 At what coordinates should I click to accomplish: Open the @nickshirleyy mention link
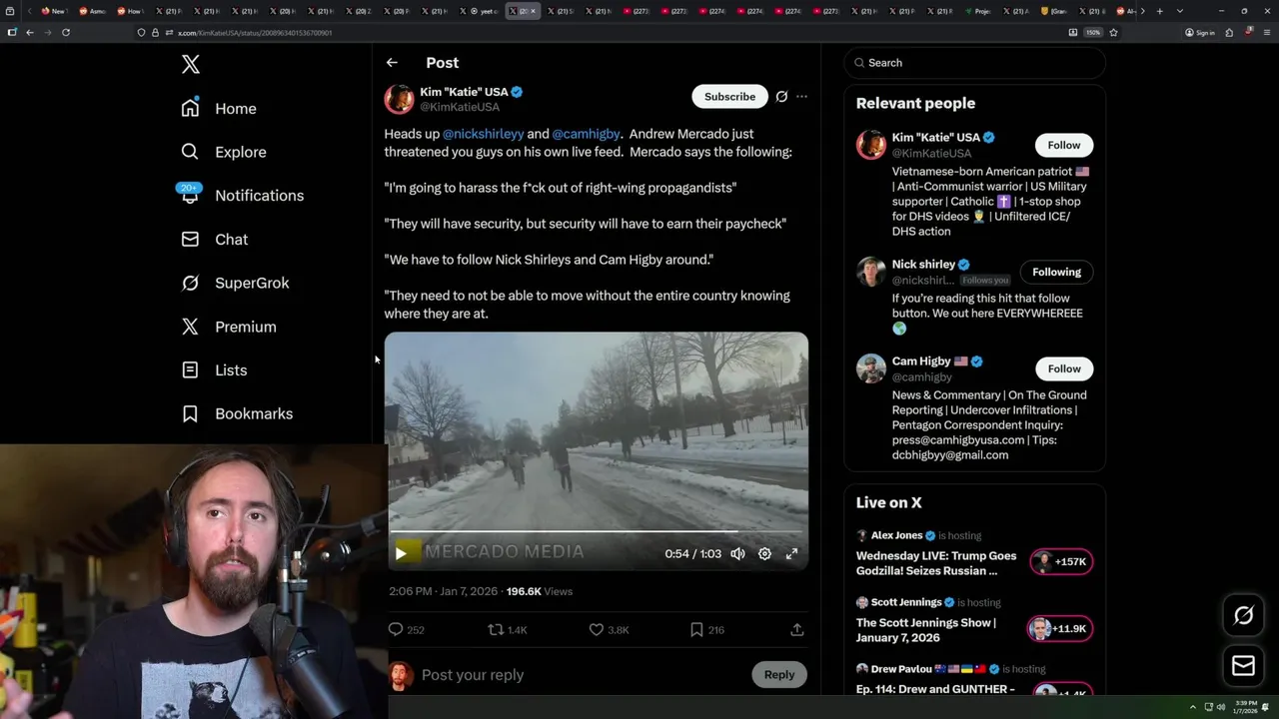[483, 134]
